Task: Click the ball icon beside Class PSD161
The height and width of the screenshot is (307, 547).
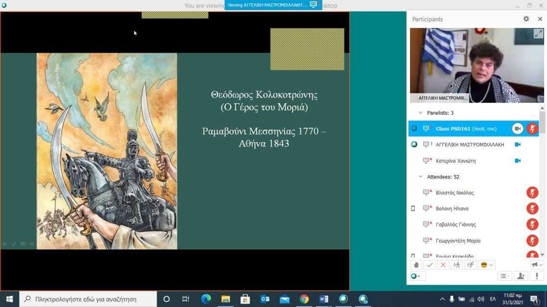Action: point(414,129)
